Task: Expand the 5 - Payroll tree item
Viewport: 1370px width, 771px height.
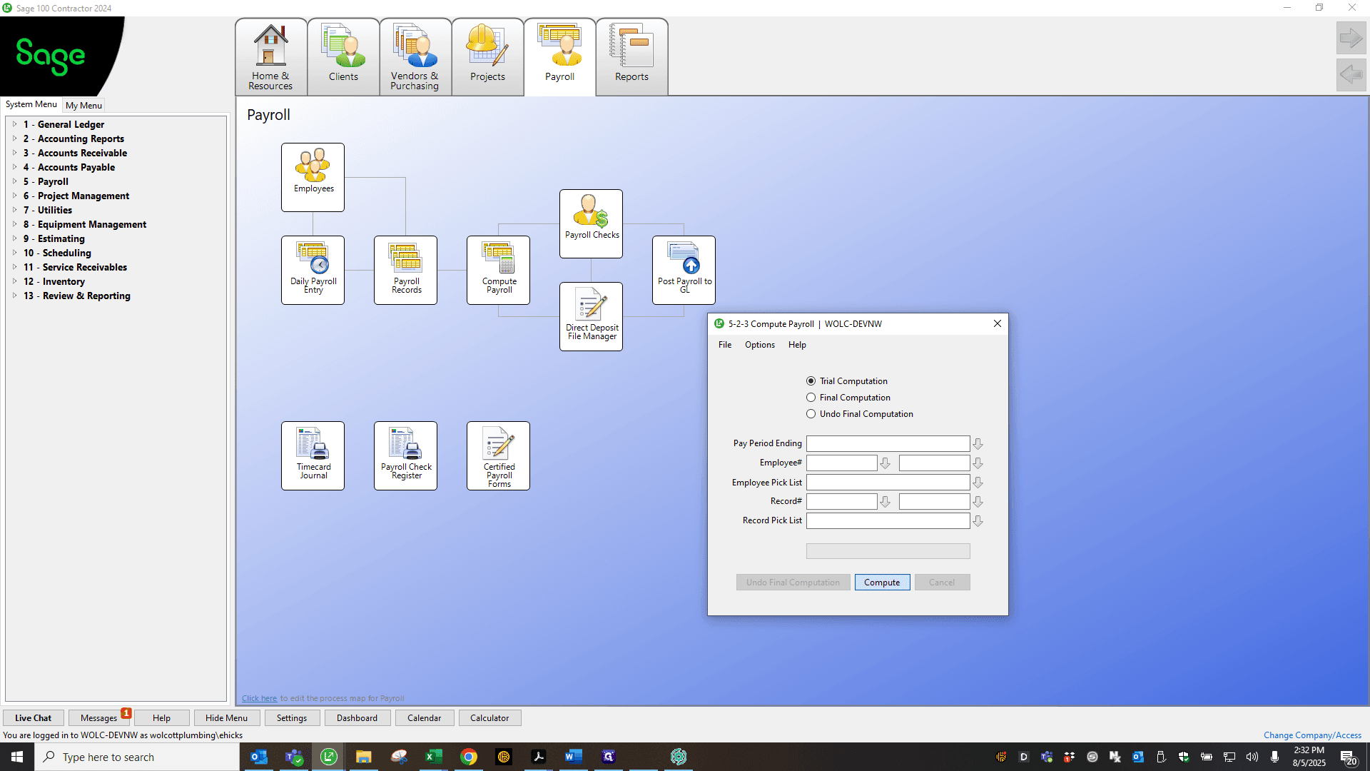Action: tap(14, 181)
